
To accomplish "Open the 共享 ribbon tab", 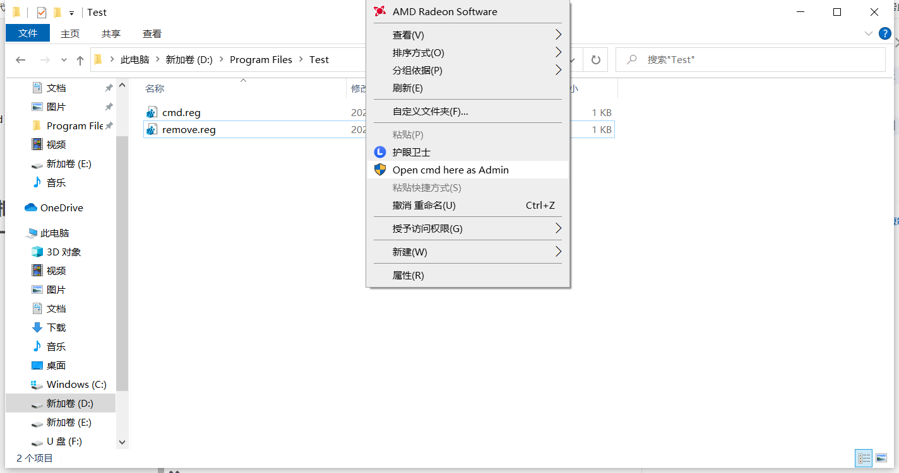I will (111, 33).
